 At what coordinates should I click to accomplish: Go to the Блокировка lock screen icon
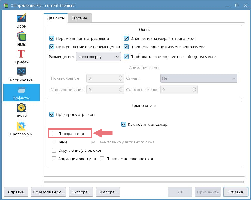pos(21,72)
